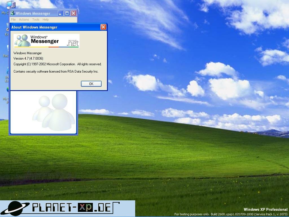The height and width of the screenshot is (217, 289).
Task: Click the Windows Messenger .net logo banner
Action: 47,41
